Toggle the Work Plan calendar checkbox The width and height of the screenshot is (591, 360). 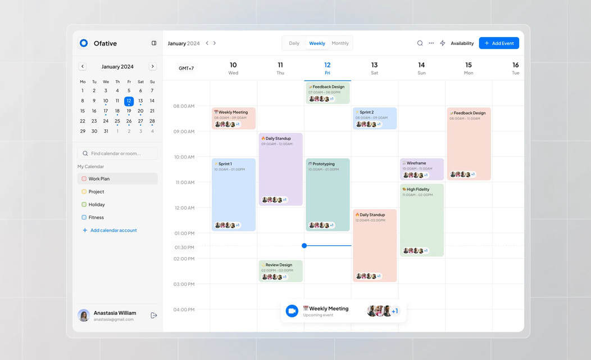(84, 179)
